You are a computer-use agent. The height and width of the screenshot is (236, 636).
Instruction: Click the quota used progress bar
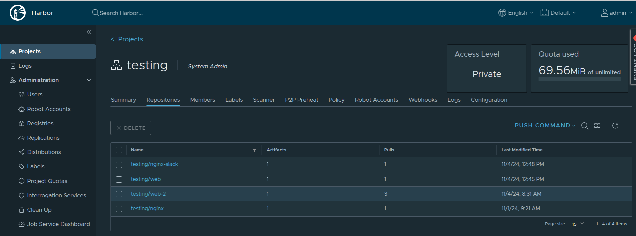(579, 80)
